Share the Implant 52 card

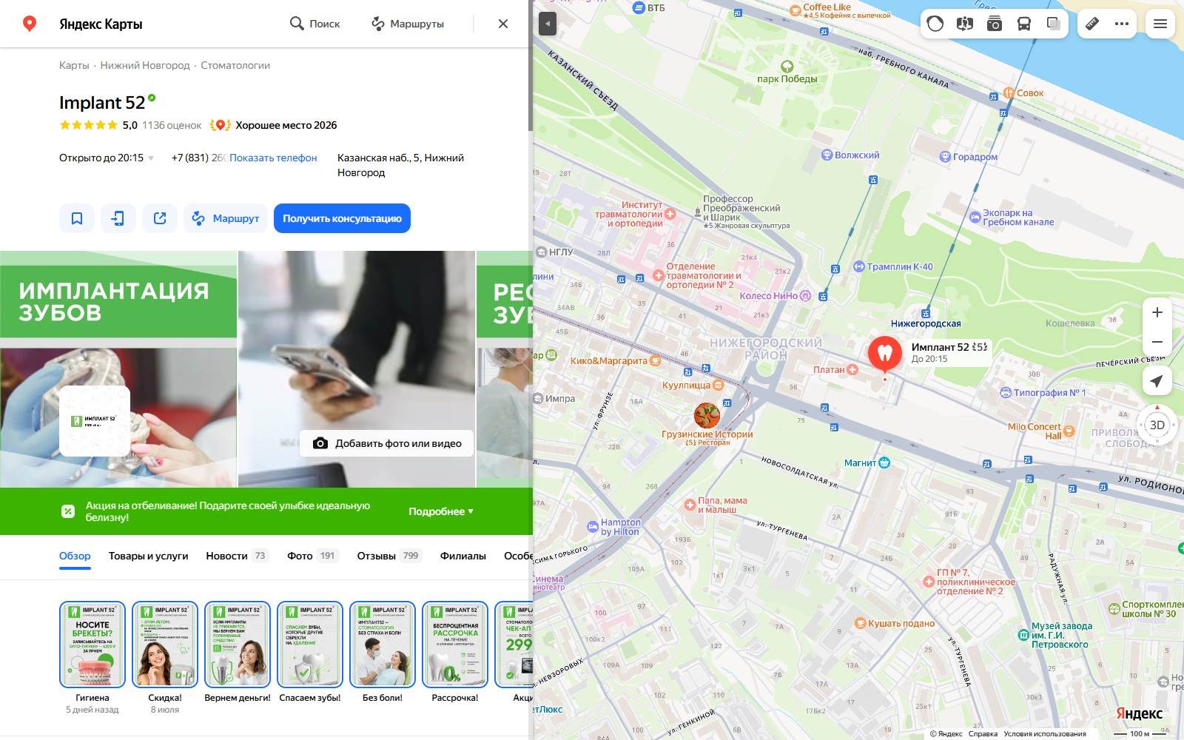click(160, 218)
